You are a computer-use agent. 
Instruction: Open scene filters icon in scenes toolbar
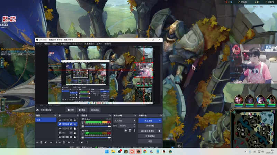pos(46,142)
